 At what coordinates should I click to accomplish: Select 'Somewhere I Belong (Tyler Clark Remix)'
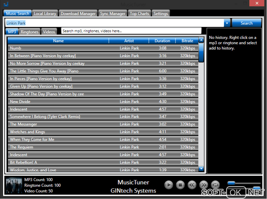pos(103,117)
